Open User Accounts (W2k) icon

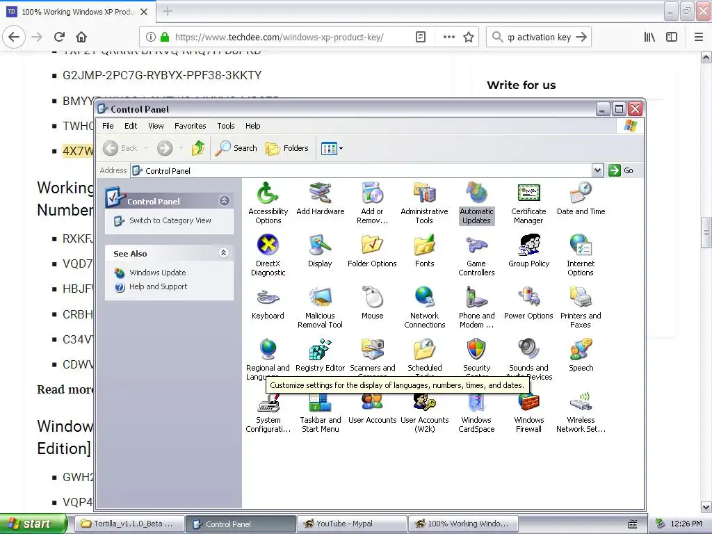[x=424, y=412]
